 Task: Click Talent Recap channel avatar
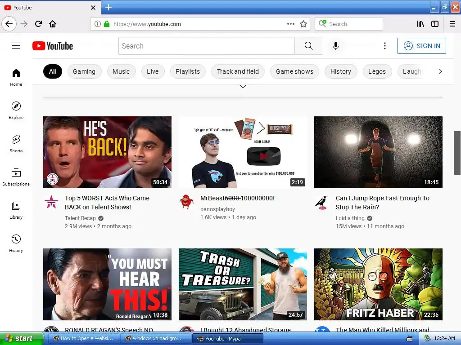tap(51, 202)
